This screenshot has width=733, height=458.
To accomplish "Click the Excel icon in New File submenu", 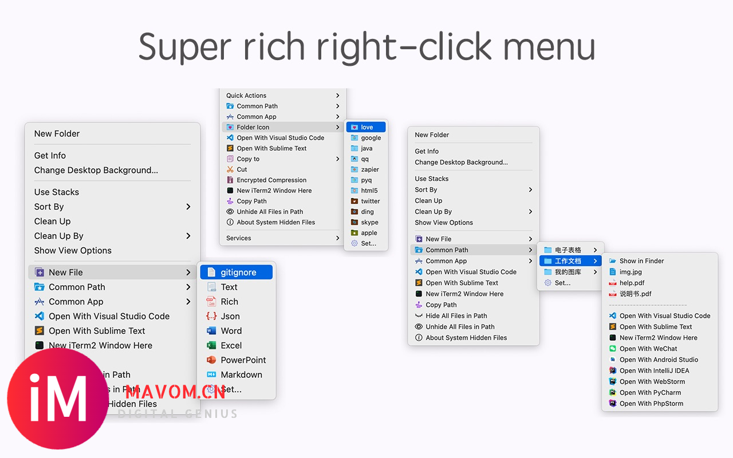I will (x=211, y=345).
